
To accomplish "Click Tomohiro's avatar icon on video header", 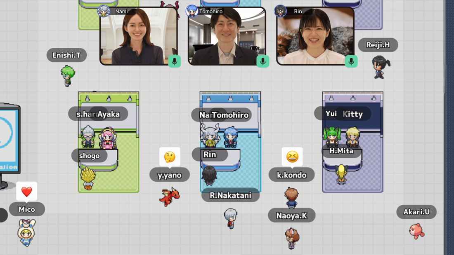I will [192, 11].
